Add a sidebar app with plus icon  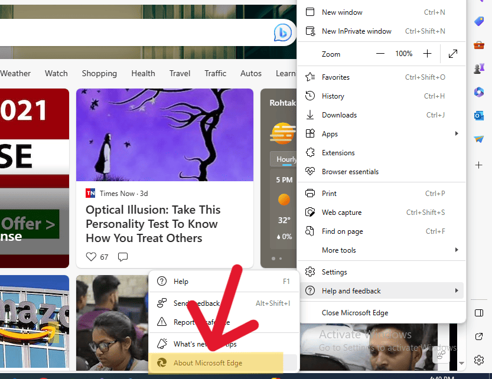[x=479, y=165]
